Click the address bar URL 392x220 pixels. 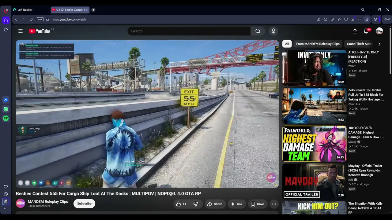69,19
